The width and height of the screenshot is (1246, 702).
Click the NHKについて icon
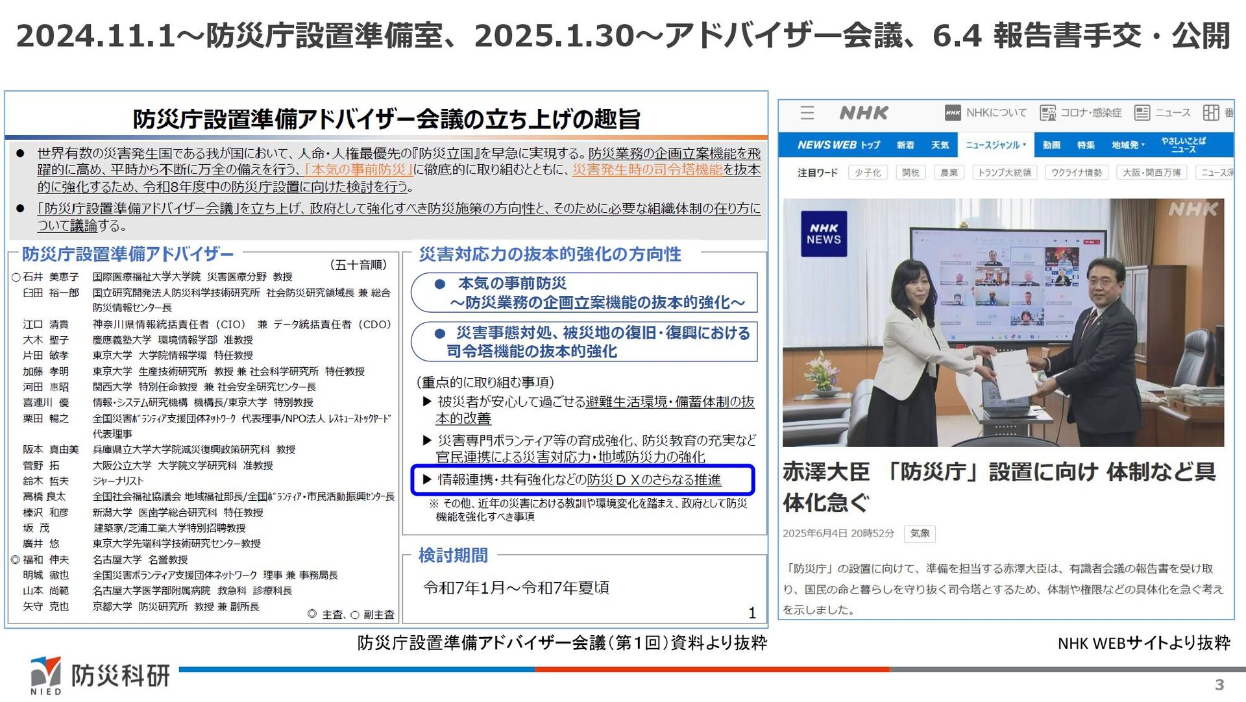pyautogui.click(x=952, y=113)
